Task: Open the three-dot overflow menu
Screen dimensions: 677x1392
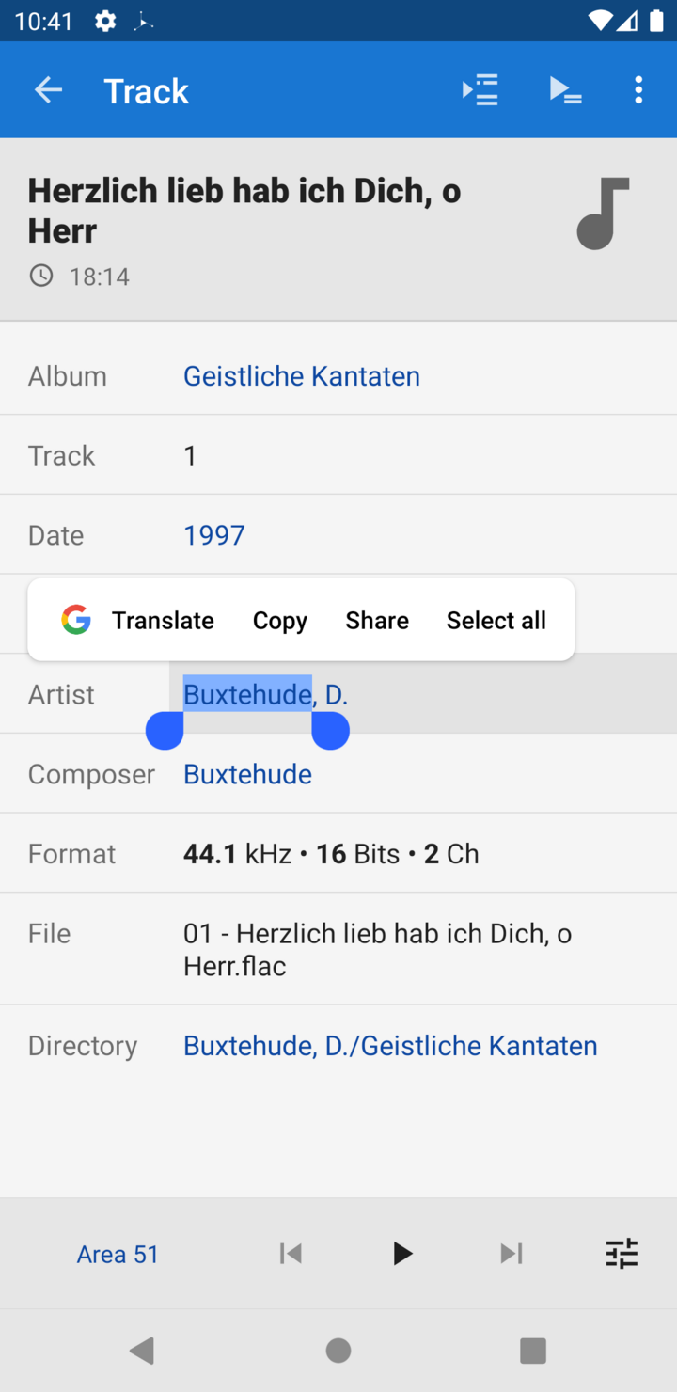Action: click(638, 90)
